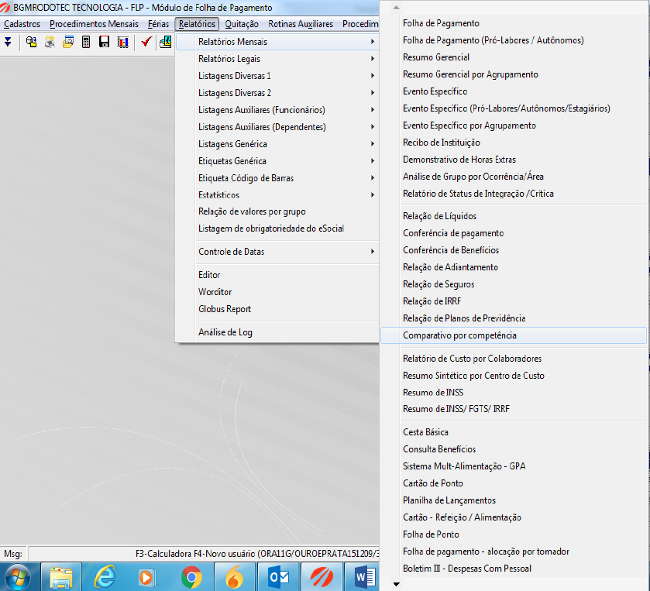
Task: Open the Worditor menu entry
Action: (215, 292)
